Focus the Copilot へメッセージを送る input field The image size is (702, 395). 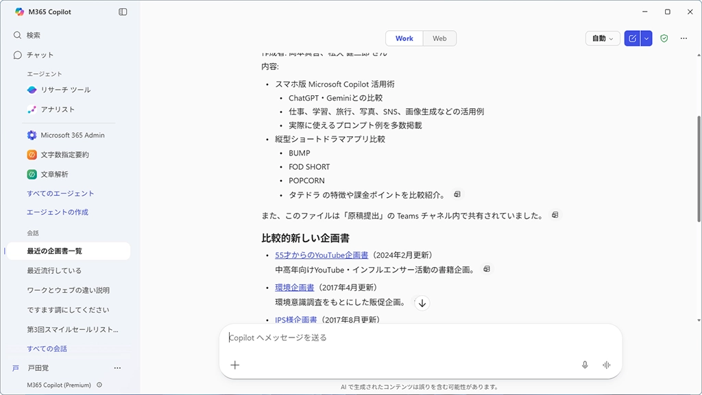click(420, 337)
